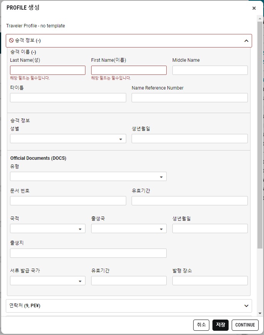Click the 타이틀 input field
Image resolution: width=264 pixels, height=335 pixels.
click(68, 98)
